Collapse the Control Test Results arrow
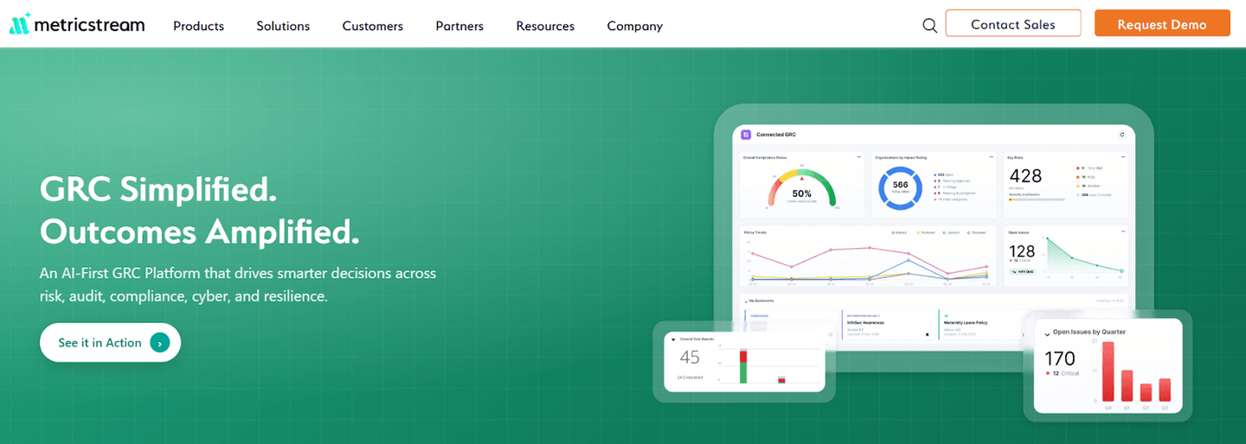Image resolution: width=1246 pixels, height=444 pixels. 674,339
